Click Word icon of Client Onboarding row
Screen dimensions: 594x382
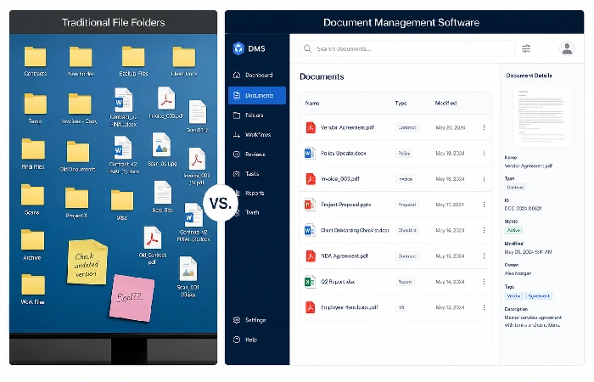310,230
